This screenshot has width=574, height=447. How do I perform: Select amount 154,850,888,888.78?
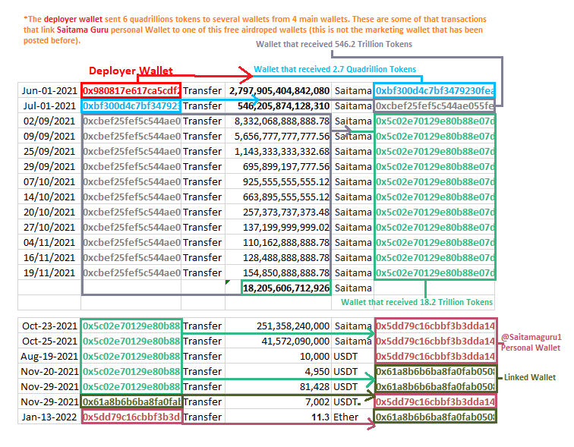(279, 273)
